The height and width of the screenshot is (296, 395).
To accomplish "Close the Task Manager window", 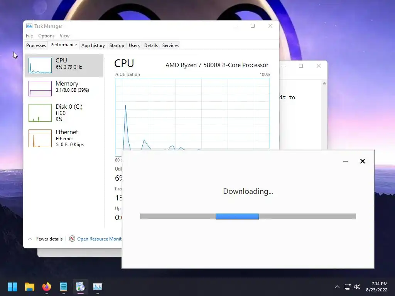I will [x=270, y=26].
